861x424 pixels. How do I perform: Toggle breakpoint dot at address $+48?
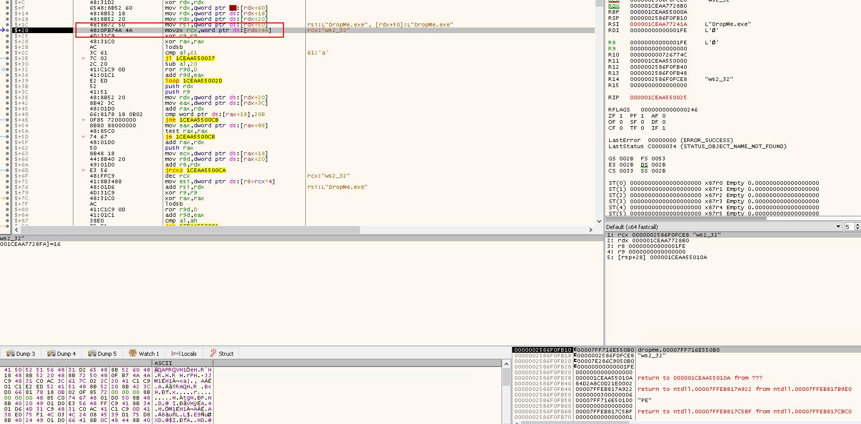point(7,115)
